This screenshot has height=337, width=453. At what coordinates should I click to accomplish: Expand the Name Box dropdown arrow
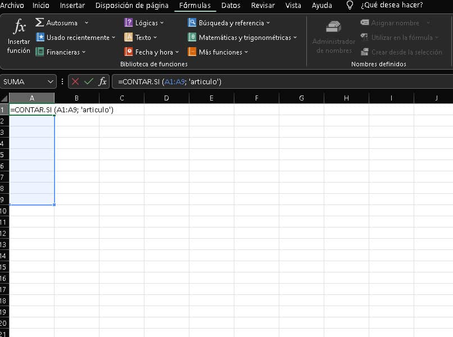51,81
